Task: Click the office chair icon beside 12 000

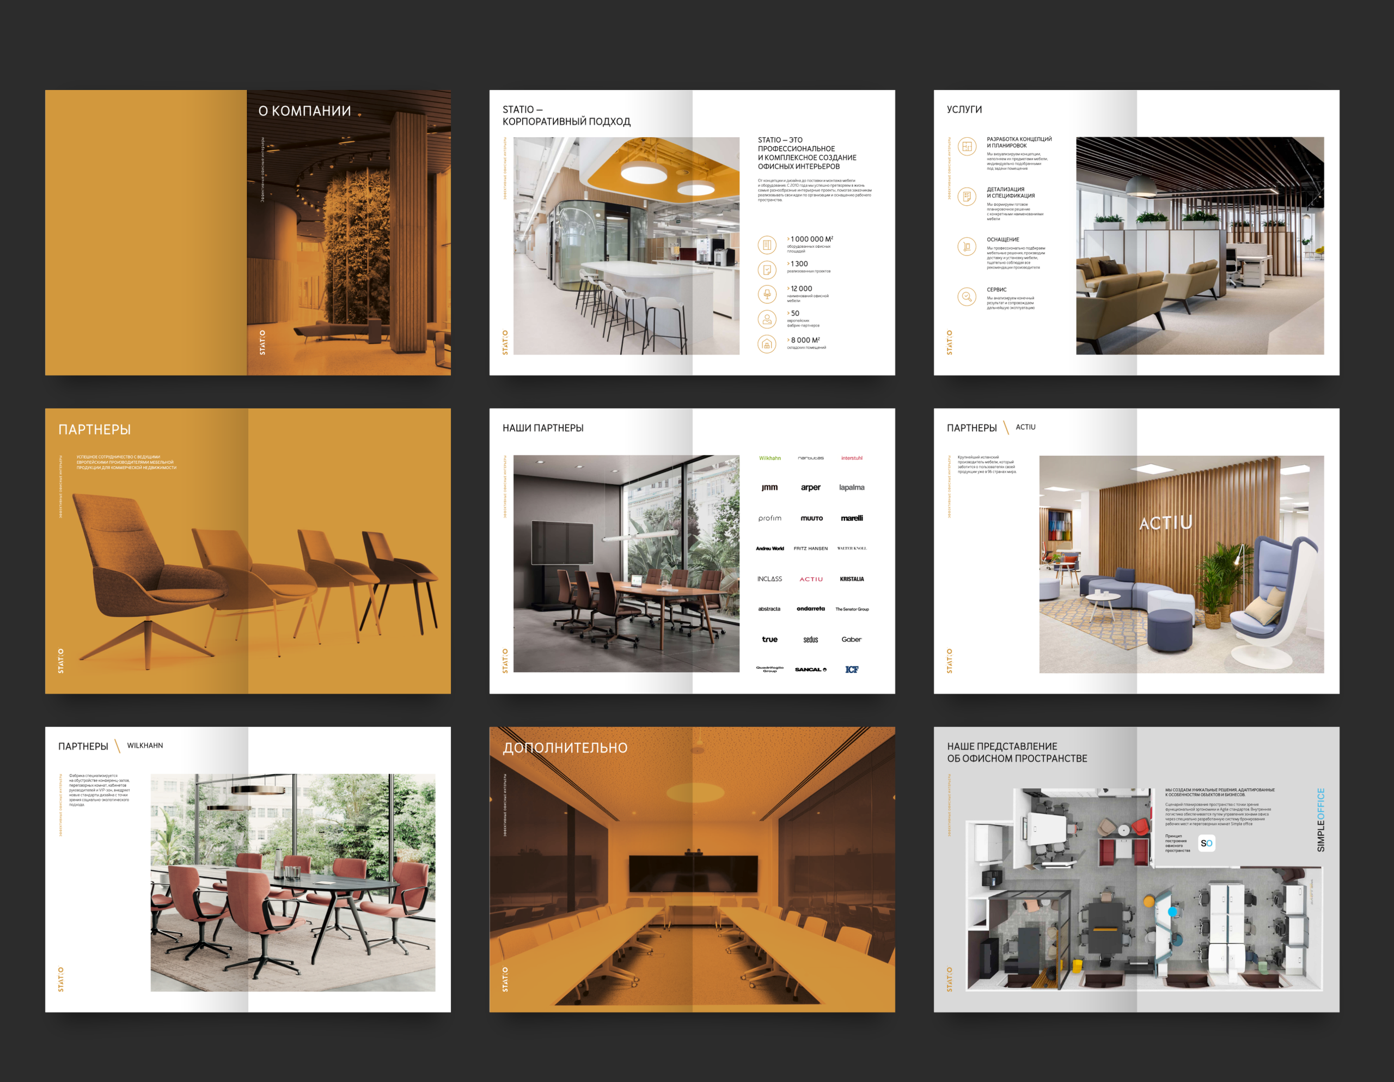Action: (x=767, y=294)
